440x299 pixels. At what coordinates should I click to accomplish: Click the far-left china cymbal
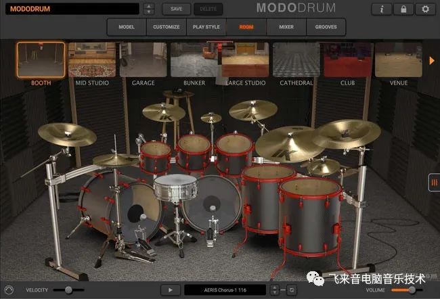[67, 135]
